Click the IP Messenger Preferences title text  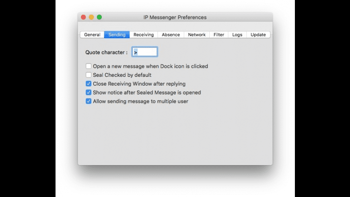(175, 17)
